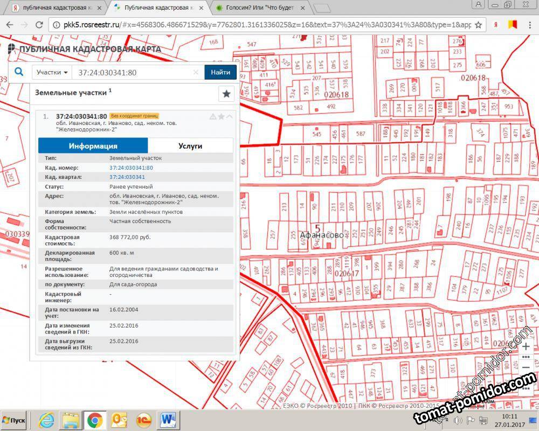Viewport: 539px width, 431px height.
Task: Click the warning triangle icon on result row
Action: 213,116
